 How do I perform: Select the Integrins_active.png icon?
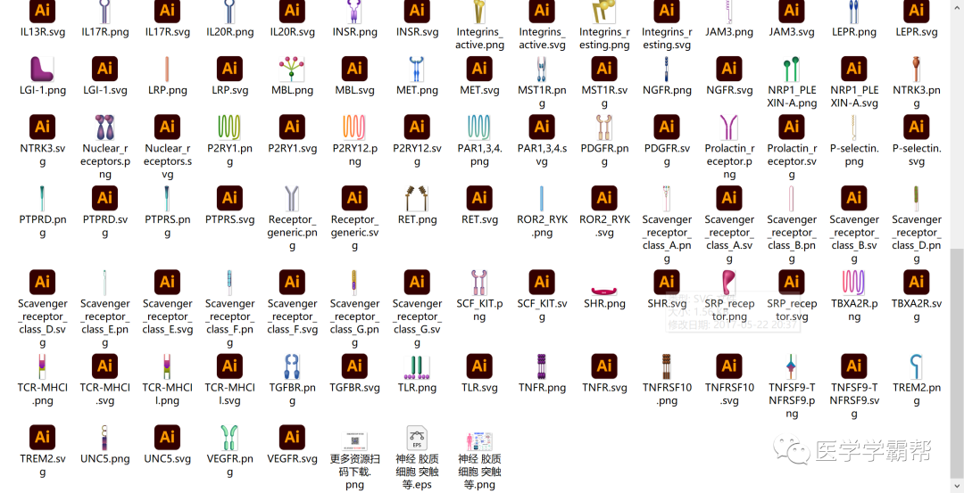(479, 12)
